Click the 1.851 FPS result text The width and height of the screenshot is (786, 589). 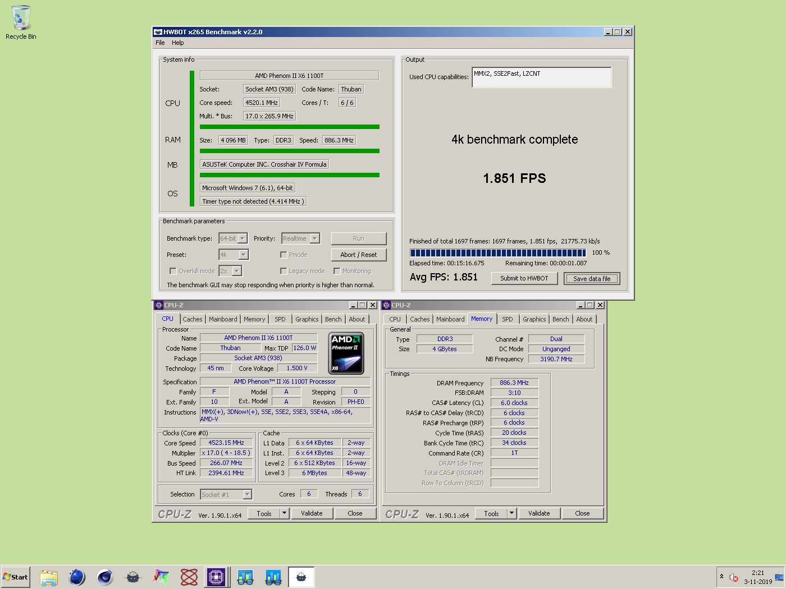(x=514, y=178)
